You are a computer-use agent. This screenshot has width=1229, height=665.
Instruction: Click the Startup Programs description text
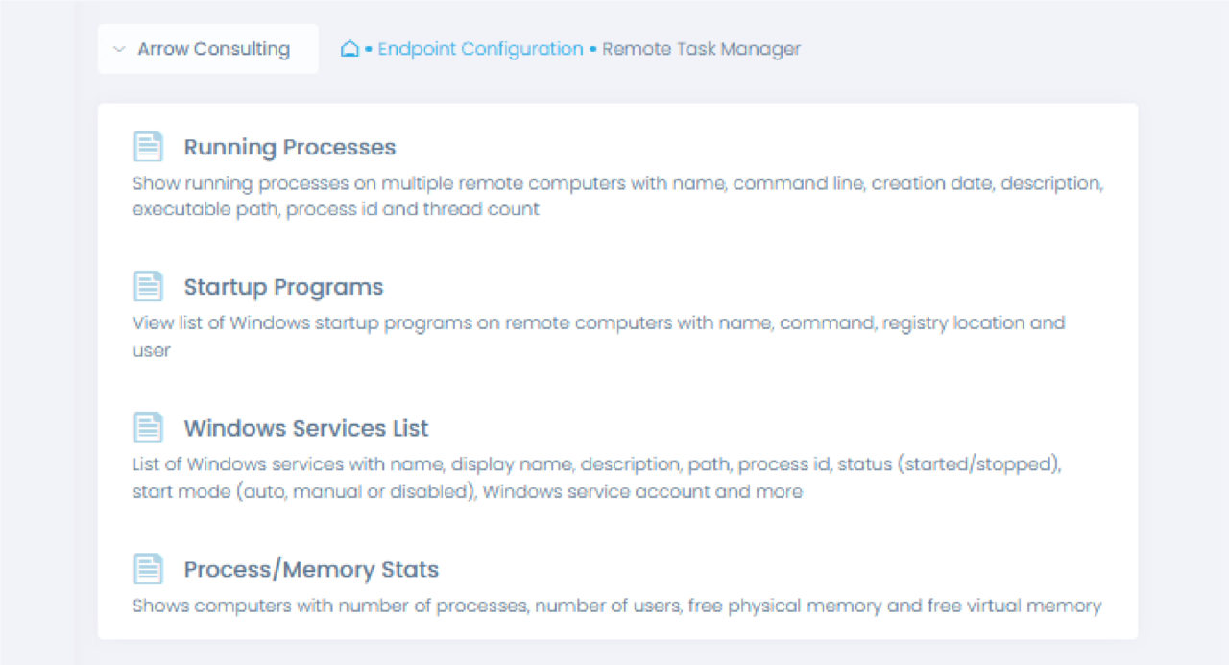[x=595, y=336]
